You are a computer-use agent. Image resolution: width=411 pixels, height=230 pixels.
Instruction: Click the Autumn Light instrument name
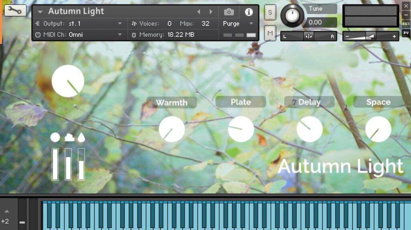click(76, 11)
